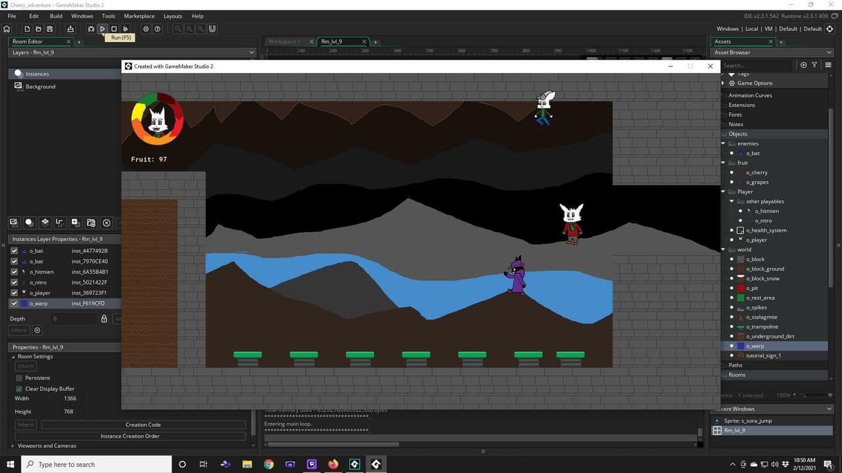Click the Creation Code button

click(143, 425)
